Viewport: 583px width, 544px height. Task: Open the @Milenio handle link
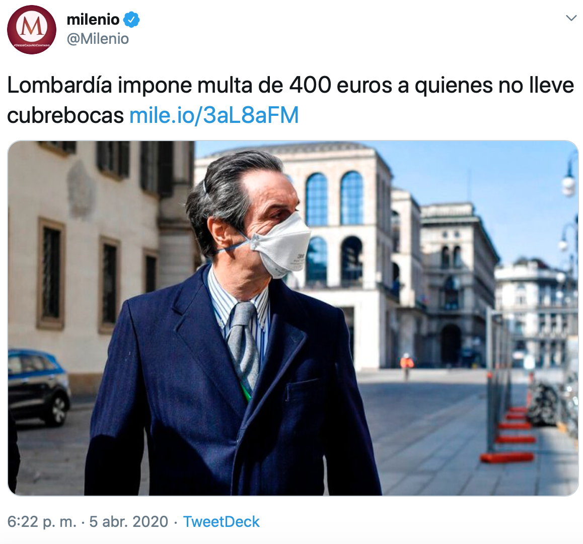(98, 39)
